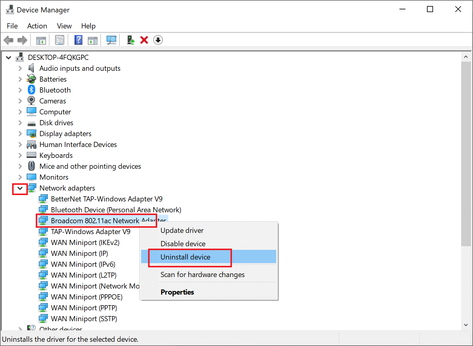Select the TAP-Windows Adapter V9 device
The image size is (473, 346).
[91, 232]
